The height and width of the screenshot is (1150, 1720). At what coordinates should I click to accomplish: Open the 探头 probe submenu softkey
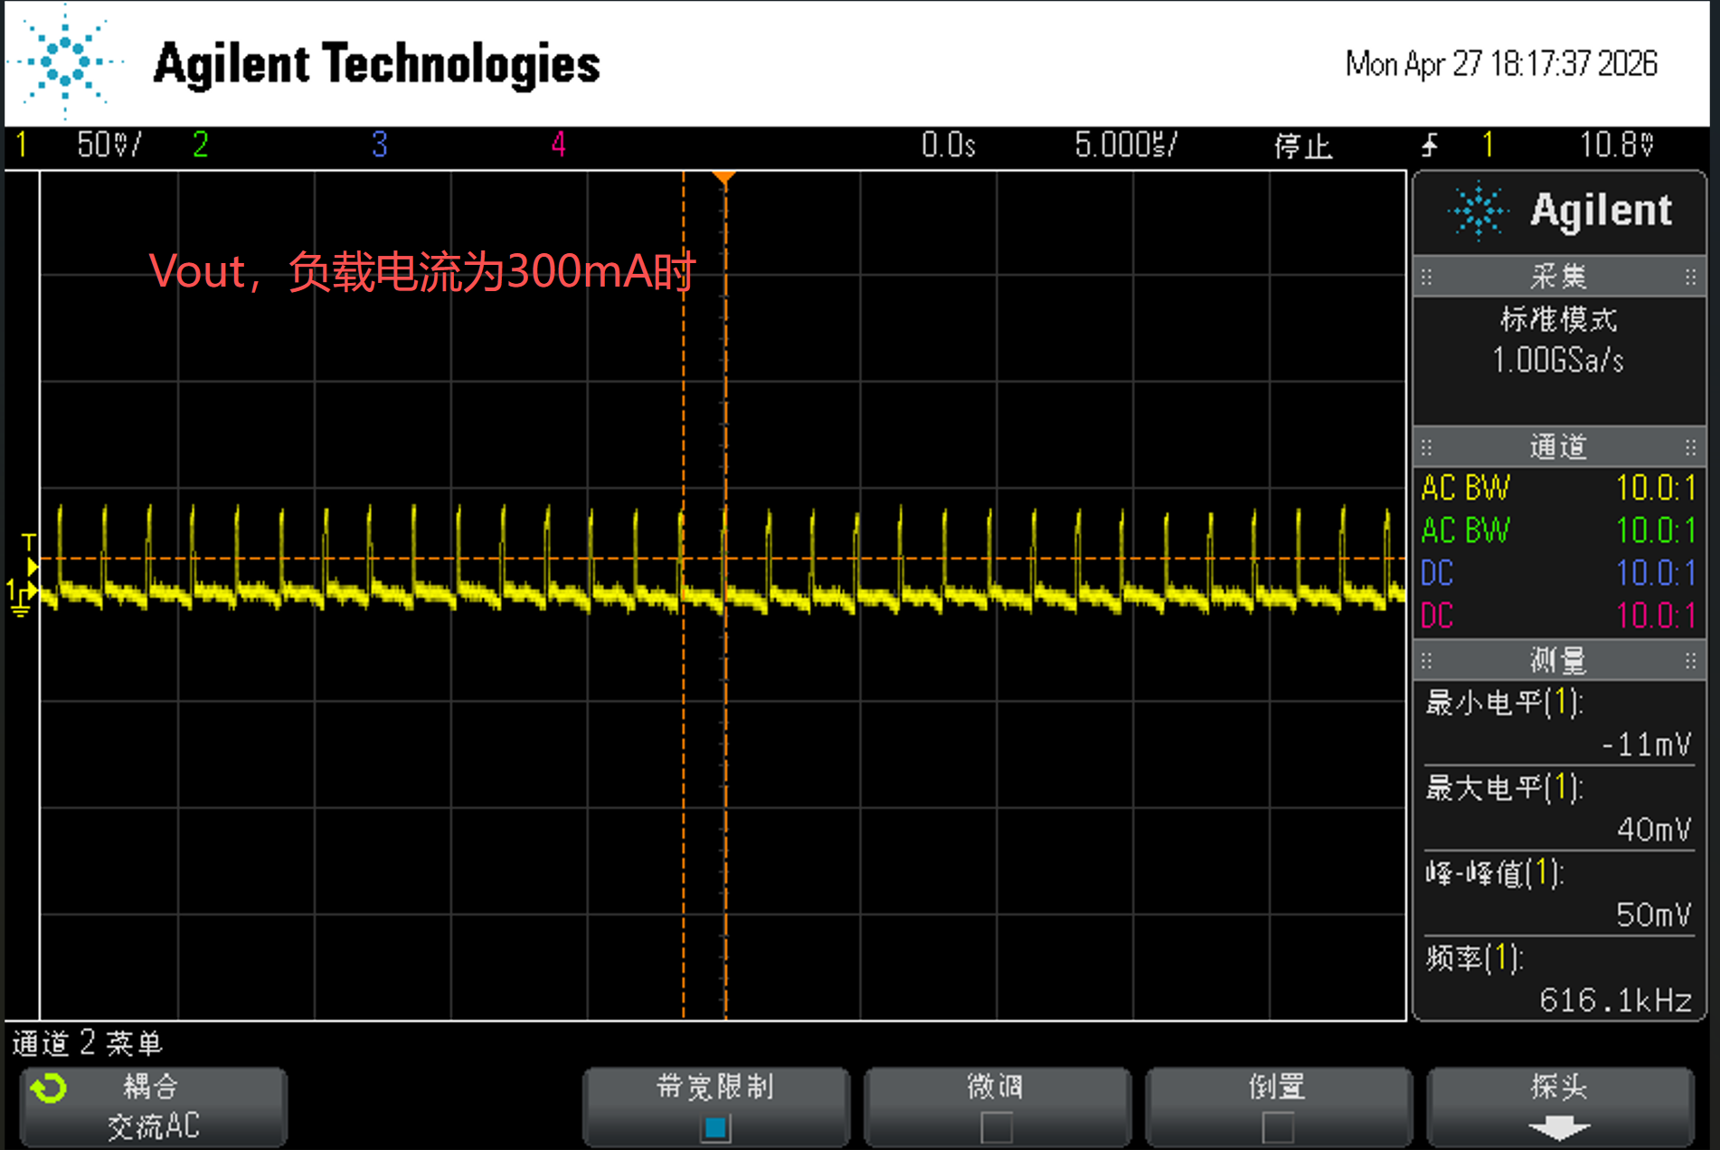pyautogui.click(x=1559, y=1107)
